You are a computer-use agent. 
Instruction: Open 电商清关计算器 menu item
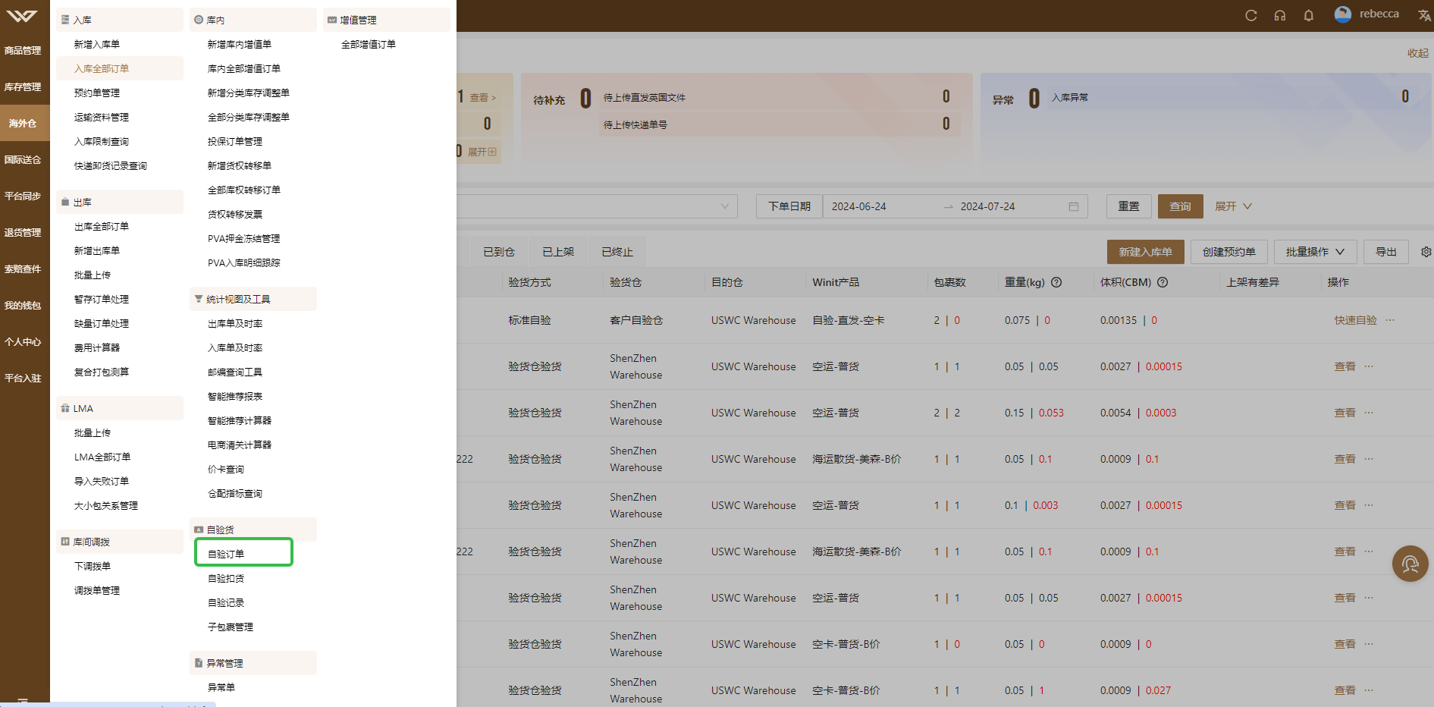coord(240,445)
